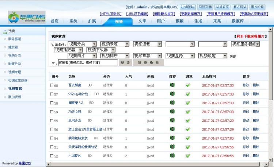The height and width of the screenshot is (167, 274).
Task: Open the 视频服务器组 dropdown
Action: click(x=246, y=44)
